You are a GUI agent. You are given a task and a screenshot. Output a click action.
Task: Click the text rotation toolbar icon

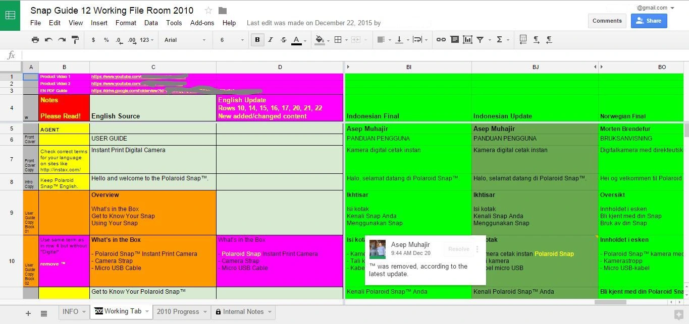coord(523,39)
